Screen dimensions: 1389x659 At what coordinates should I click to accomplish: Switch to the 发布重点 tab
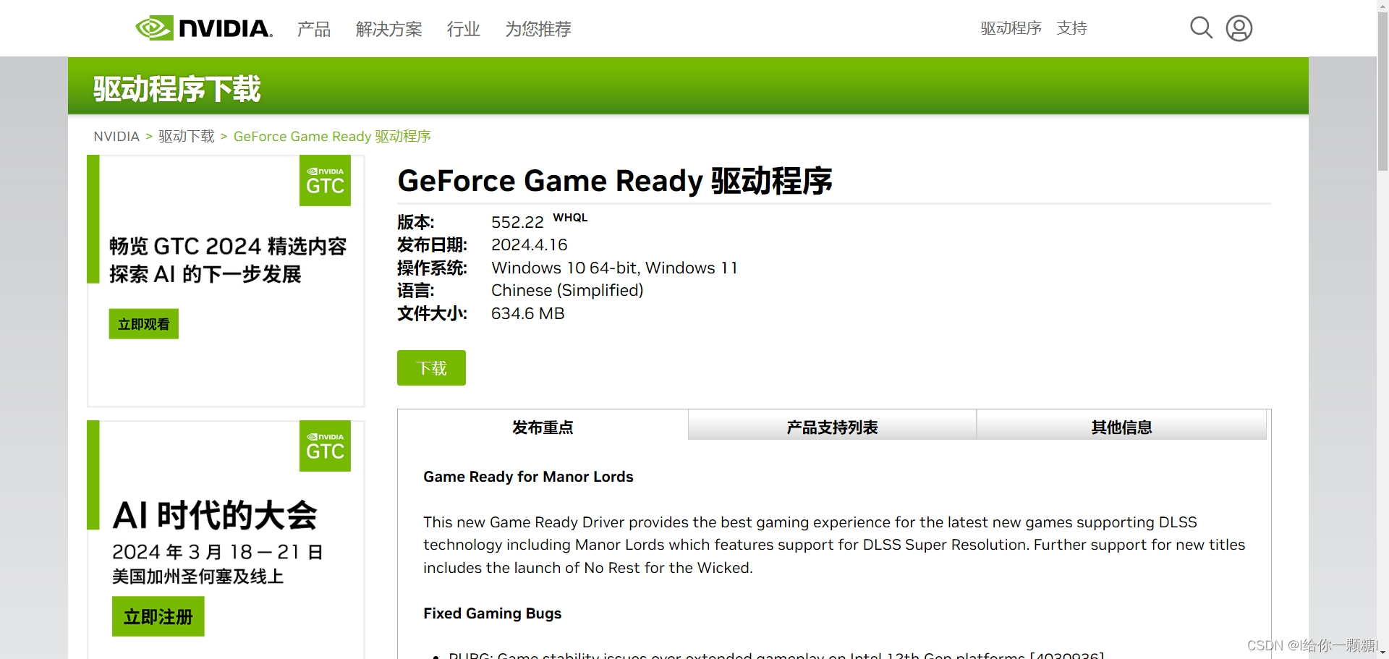543,427
